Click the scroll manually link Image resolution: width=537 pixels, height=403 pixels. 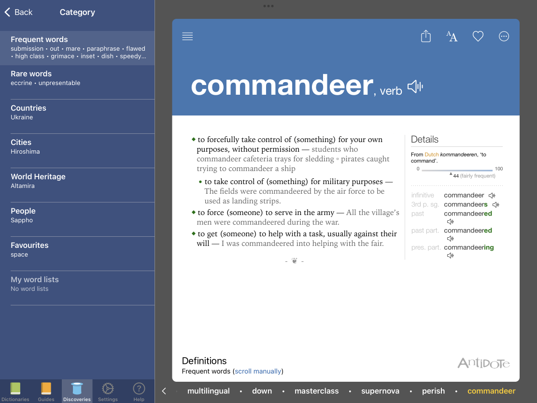coord(258,372)
